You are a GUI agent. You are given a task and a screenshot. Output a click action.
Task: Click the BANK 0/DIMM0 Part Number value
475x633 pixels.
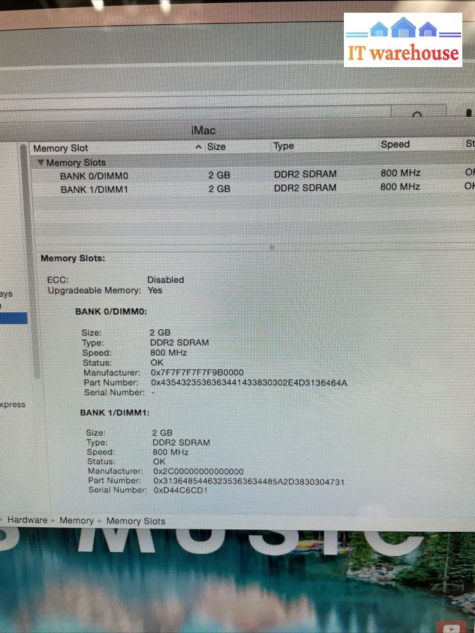coord(249,382)
